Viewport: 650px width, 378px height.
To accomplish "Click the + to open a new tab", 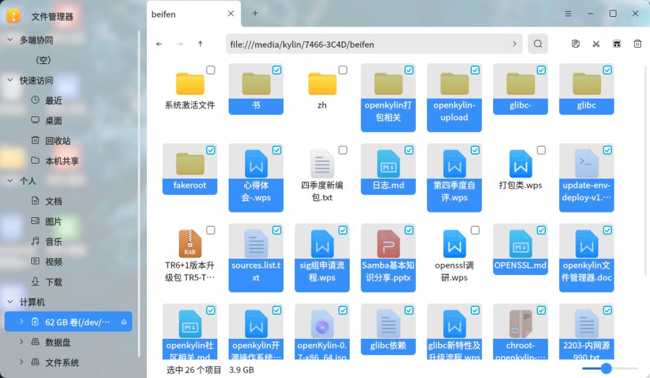I will point(255,13).
